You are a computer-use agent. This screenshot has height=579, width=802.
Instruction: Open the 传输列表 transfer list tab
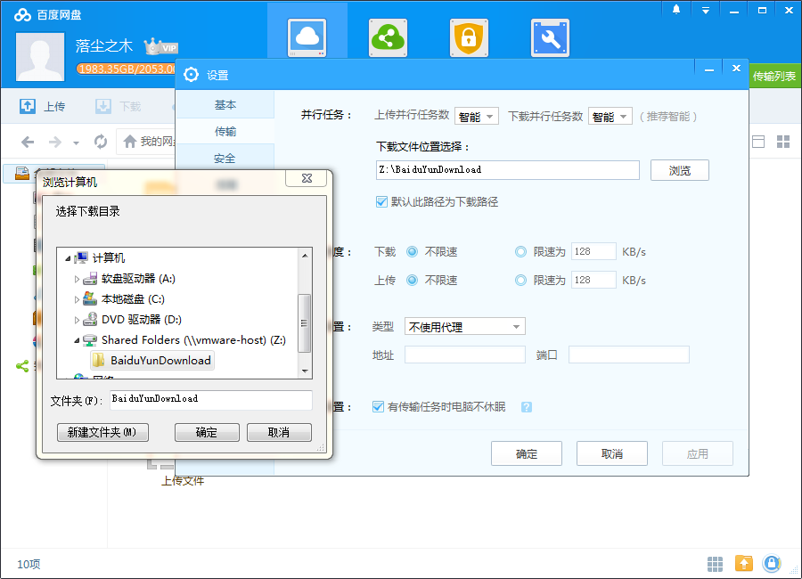coord(774,77)
